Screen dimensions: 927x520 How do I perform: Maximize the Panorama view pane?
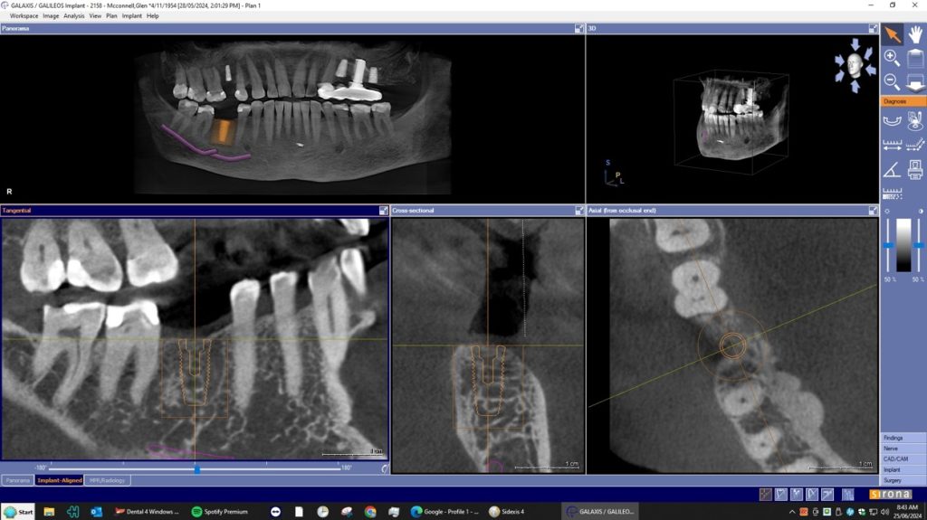tap(579, 29)
